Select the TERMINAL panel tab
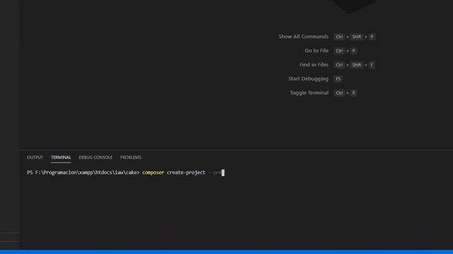453x254 pixels. [x=61, y=157]
